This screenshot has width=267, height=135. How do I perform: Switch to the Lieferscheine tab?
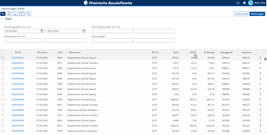[x=242, y=14]
